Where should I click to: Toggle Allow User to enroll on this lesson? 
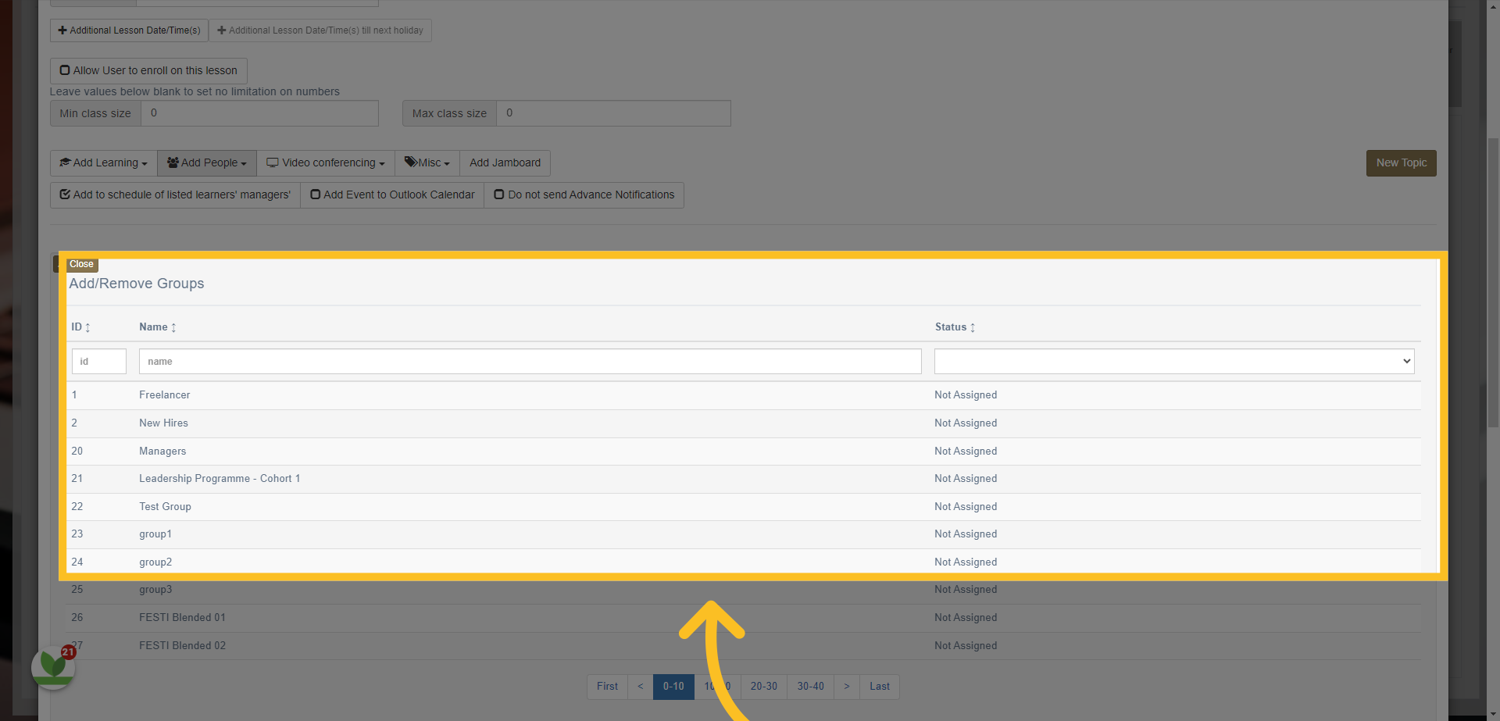(148, 71)
